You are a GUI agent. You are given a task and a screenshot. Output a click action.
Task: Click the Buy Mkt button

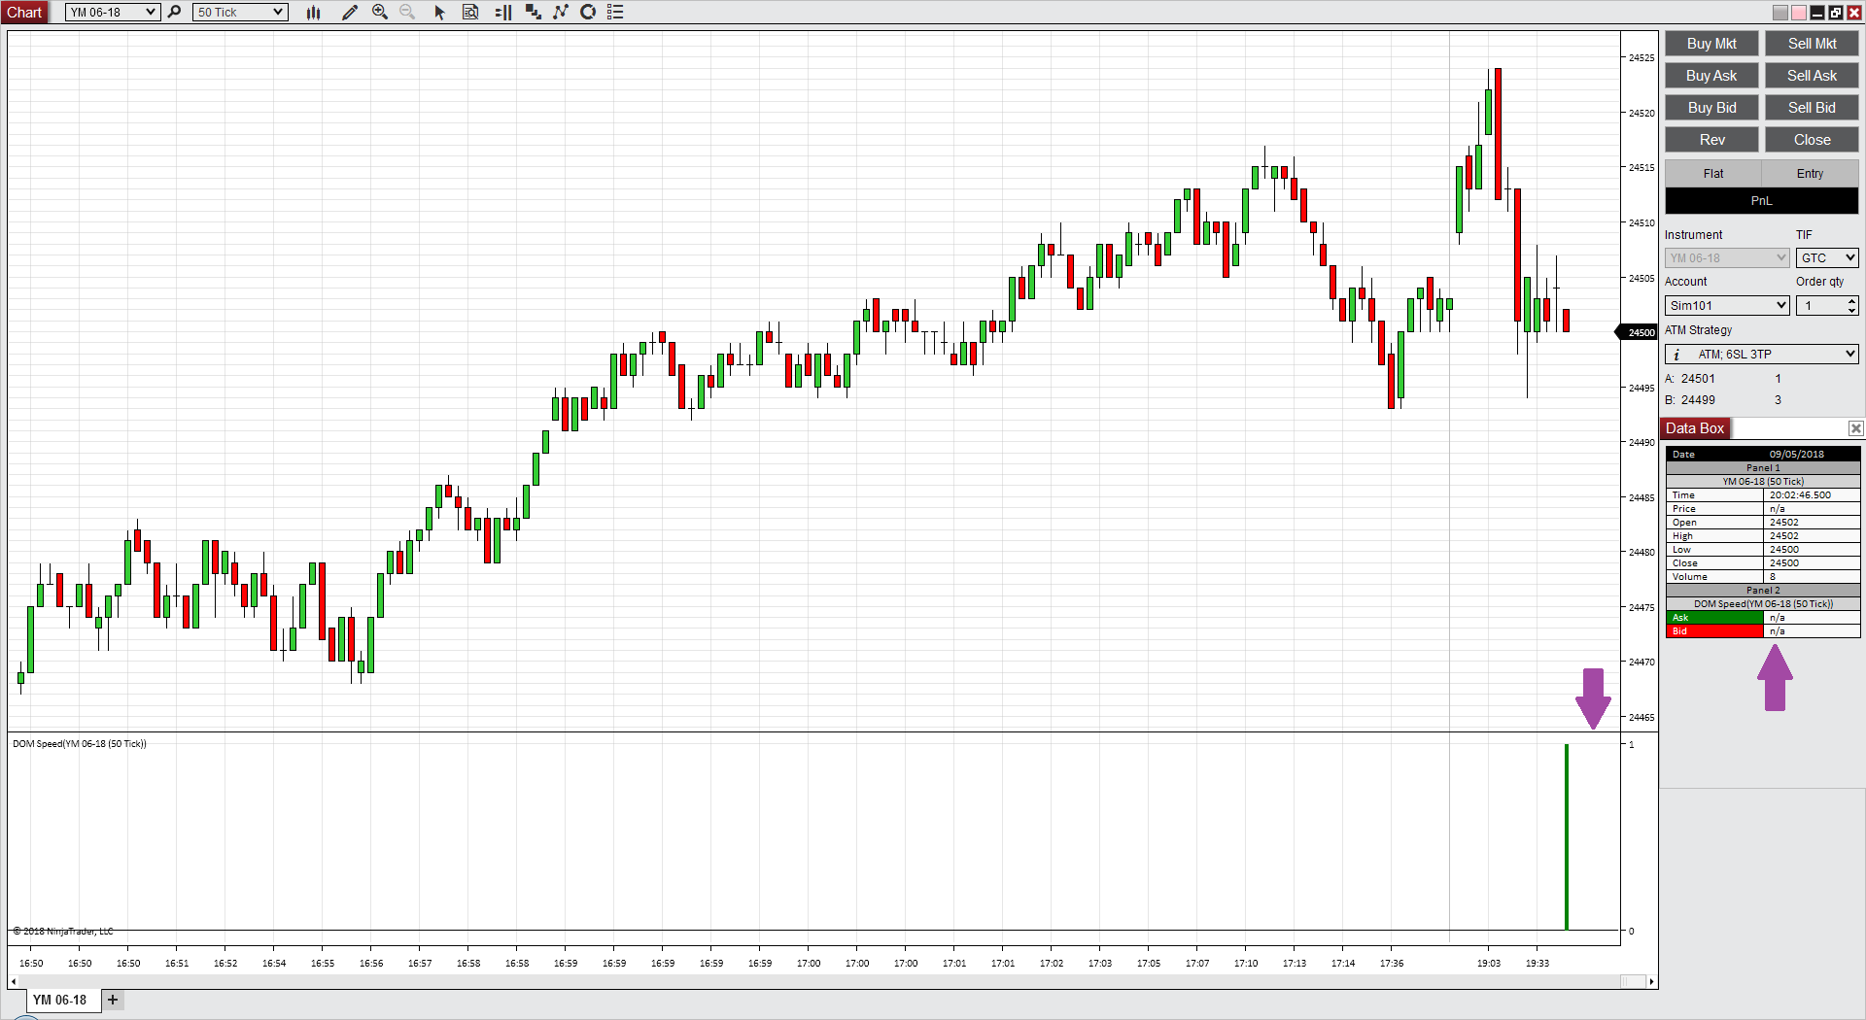[1711, 44]
